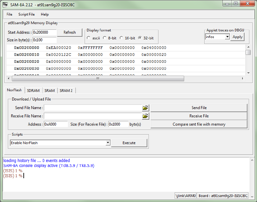Screen dimensions: 257x202
Task: Open the File menu
Action: click(9, 14)
